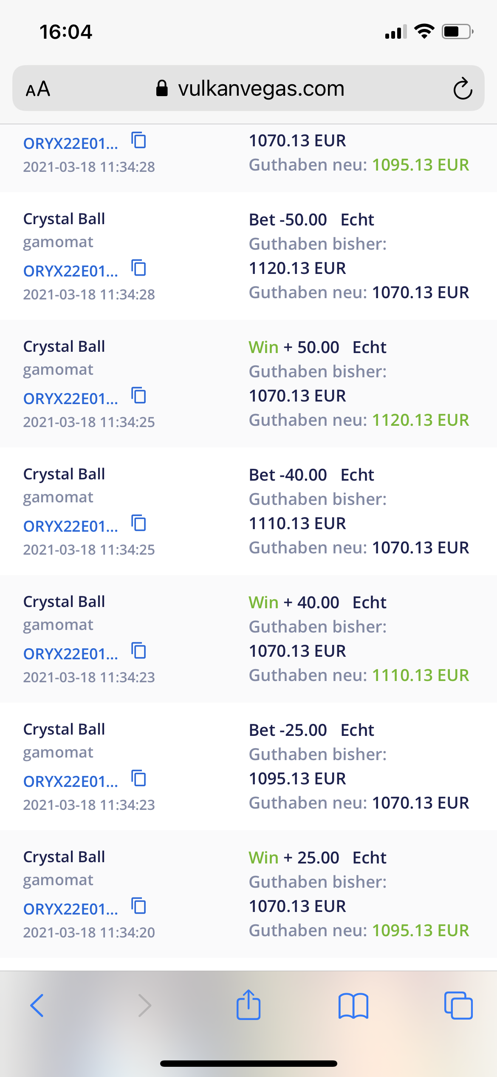This screenshot has width=497, height=1077.
Task: Open ORYX22E01 link for Win +25.00
Action: coord(71,909)
